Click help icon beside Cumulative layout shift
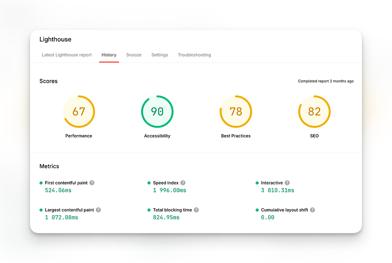Screen dimensions: 392x263 click(313, 210)
